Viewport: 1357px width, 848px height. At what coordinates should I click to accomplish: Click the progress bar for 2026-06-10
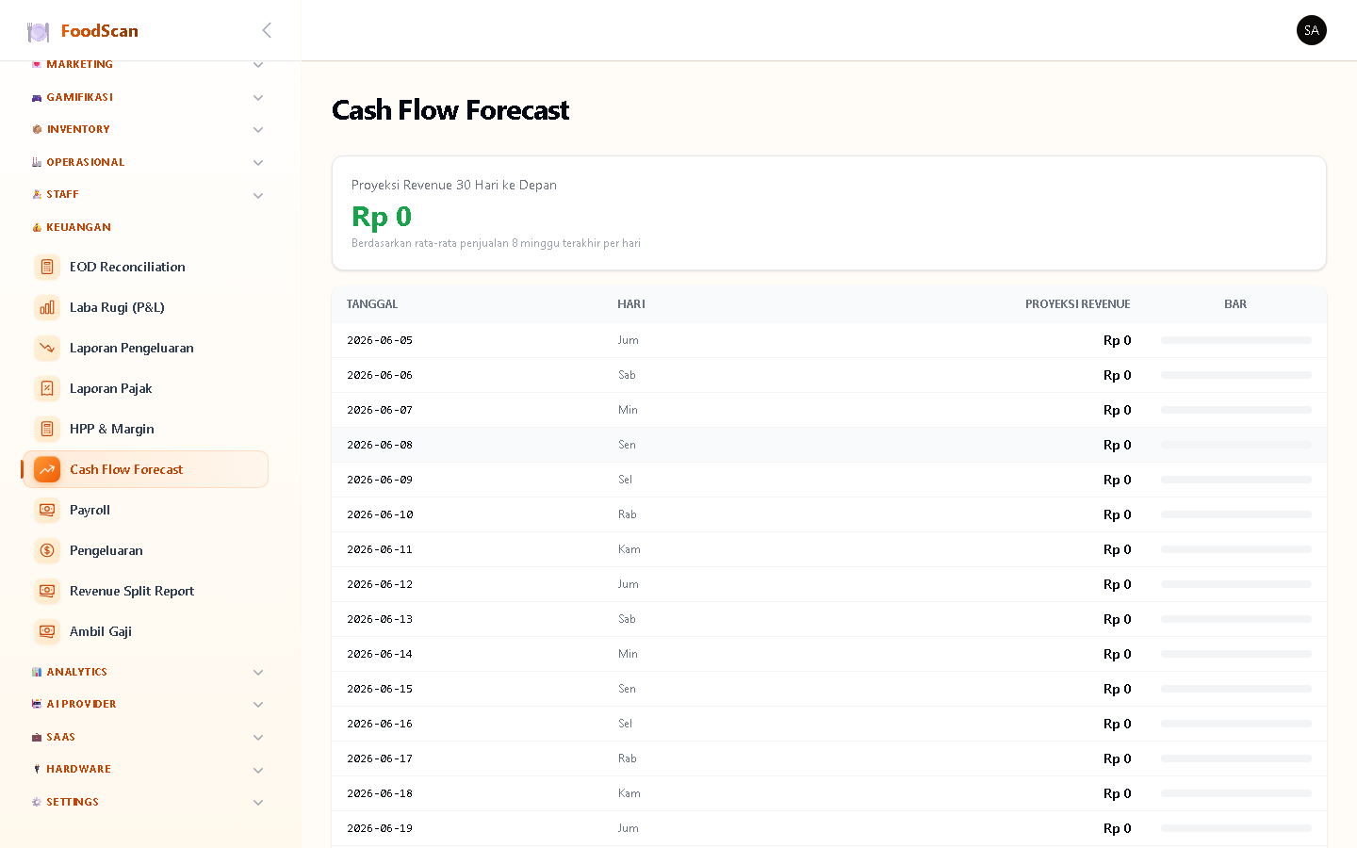coord(1235,514)
